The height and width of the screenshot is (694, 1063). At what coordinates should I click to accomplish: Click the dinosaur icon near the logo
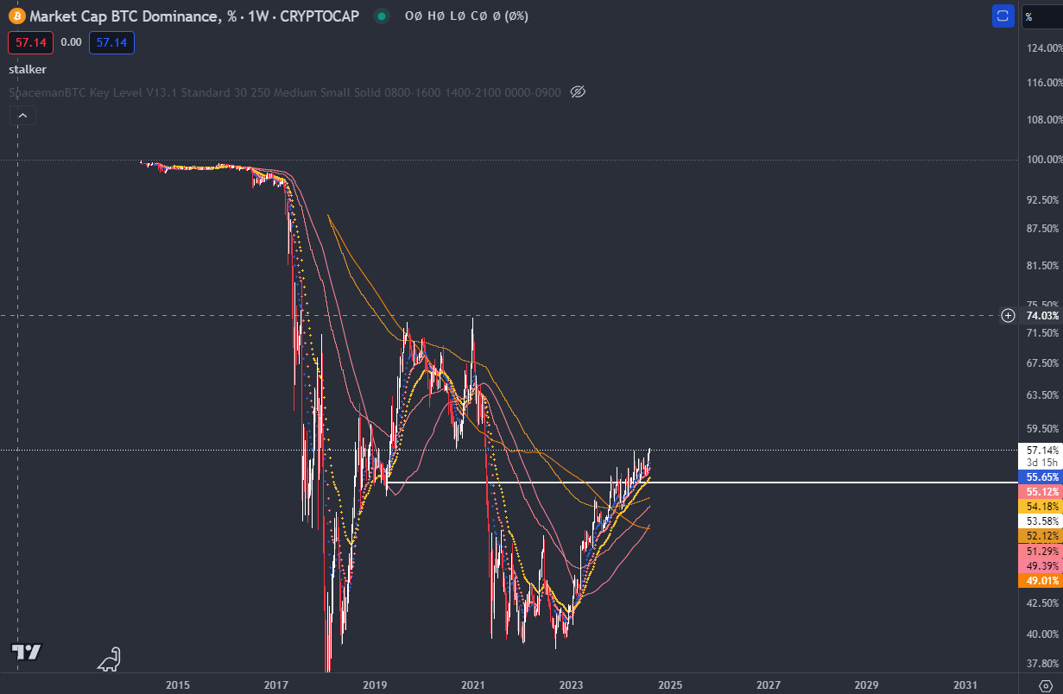click(x=109, y=659)
